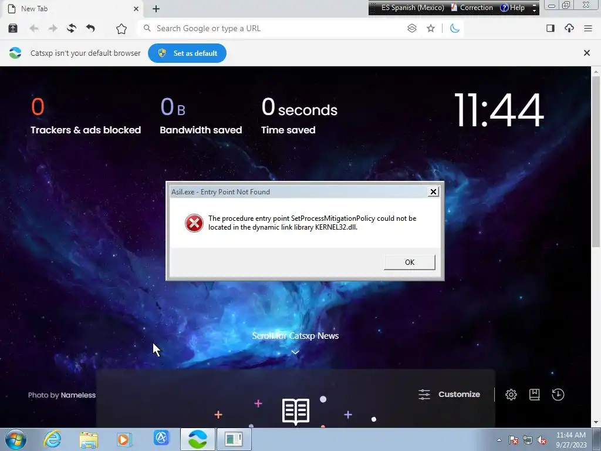Click the Time saved stat
The width and height of the screenshot is (601, 451).
(299, 116)
